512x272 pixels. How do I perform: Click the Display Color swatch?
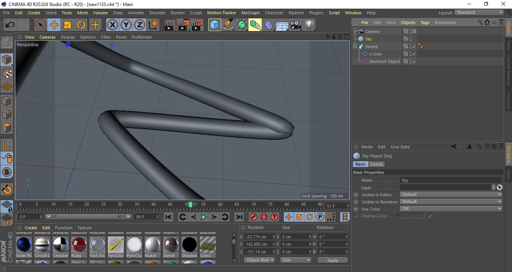coord(412,216)
